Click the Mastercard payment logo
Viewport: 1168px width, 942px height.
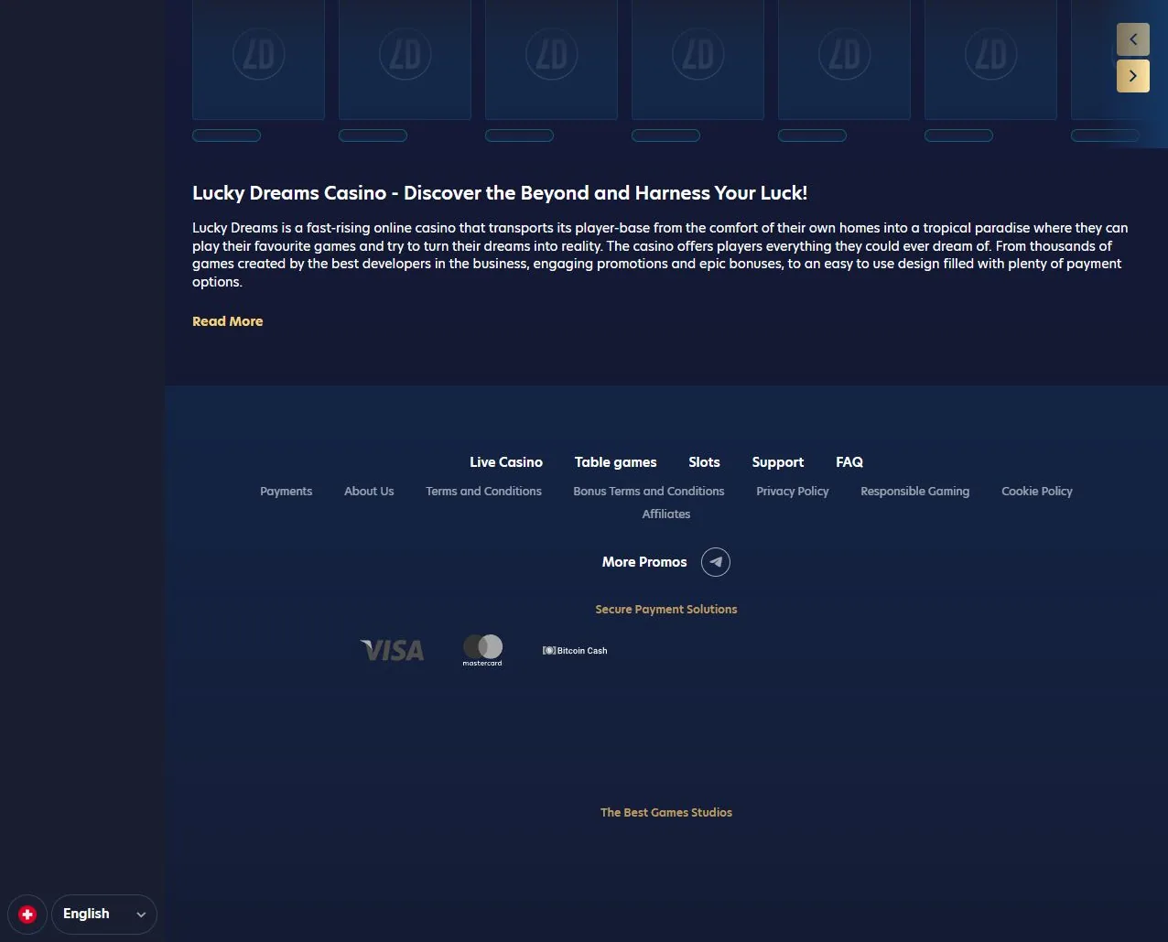(x=482, y=650)
